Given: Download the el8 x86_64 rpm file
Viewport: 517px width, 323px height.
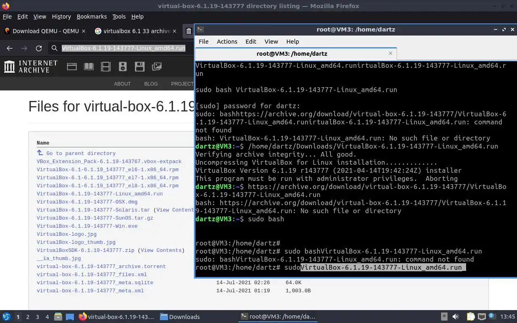Looking at the screenshot, I should (107, 186).
